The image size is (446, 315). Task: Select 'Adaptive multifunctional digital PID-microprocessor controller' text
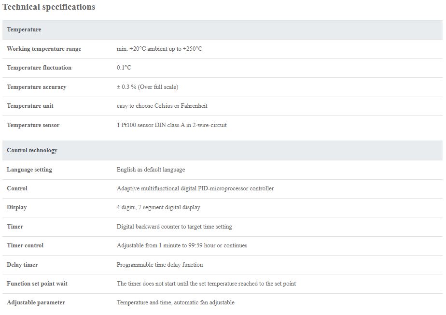pos(195,188)
